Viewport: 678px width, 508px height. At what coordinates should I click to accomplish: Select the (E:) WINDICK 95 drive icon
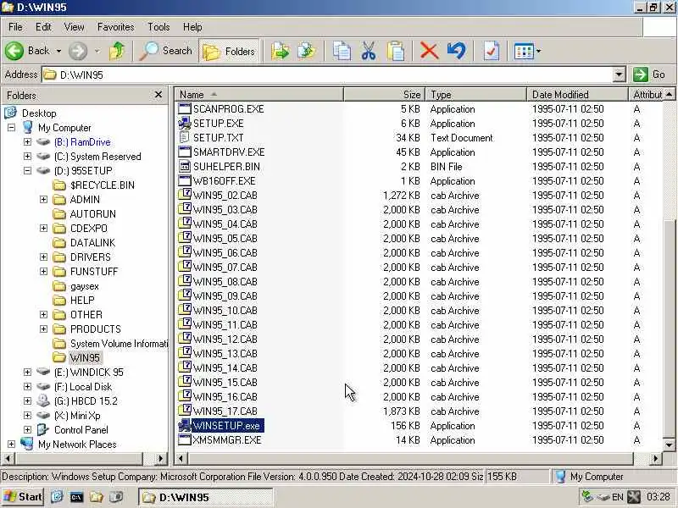43,372
